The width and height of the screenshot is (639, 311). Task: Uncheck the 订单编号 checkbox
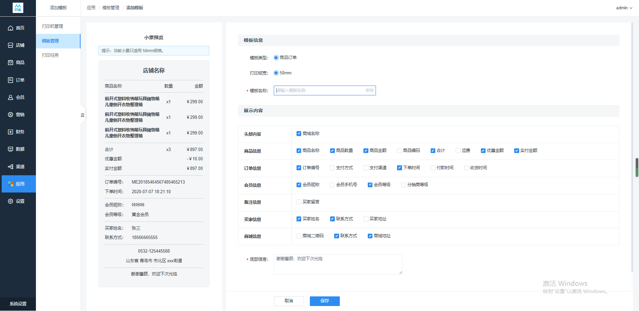[x=299, y=168]
